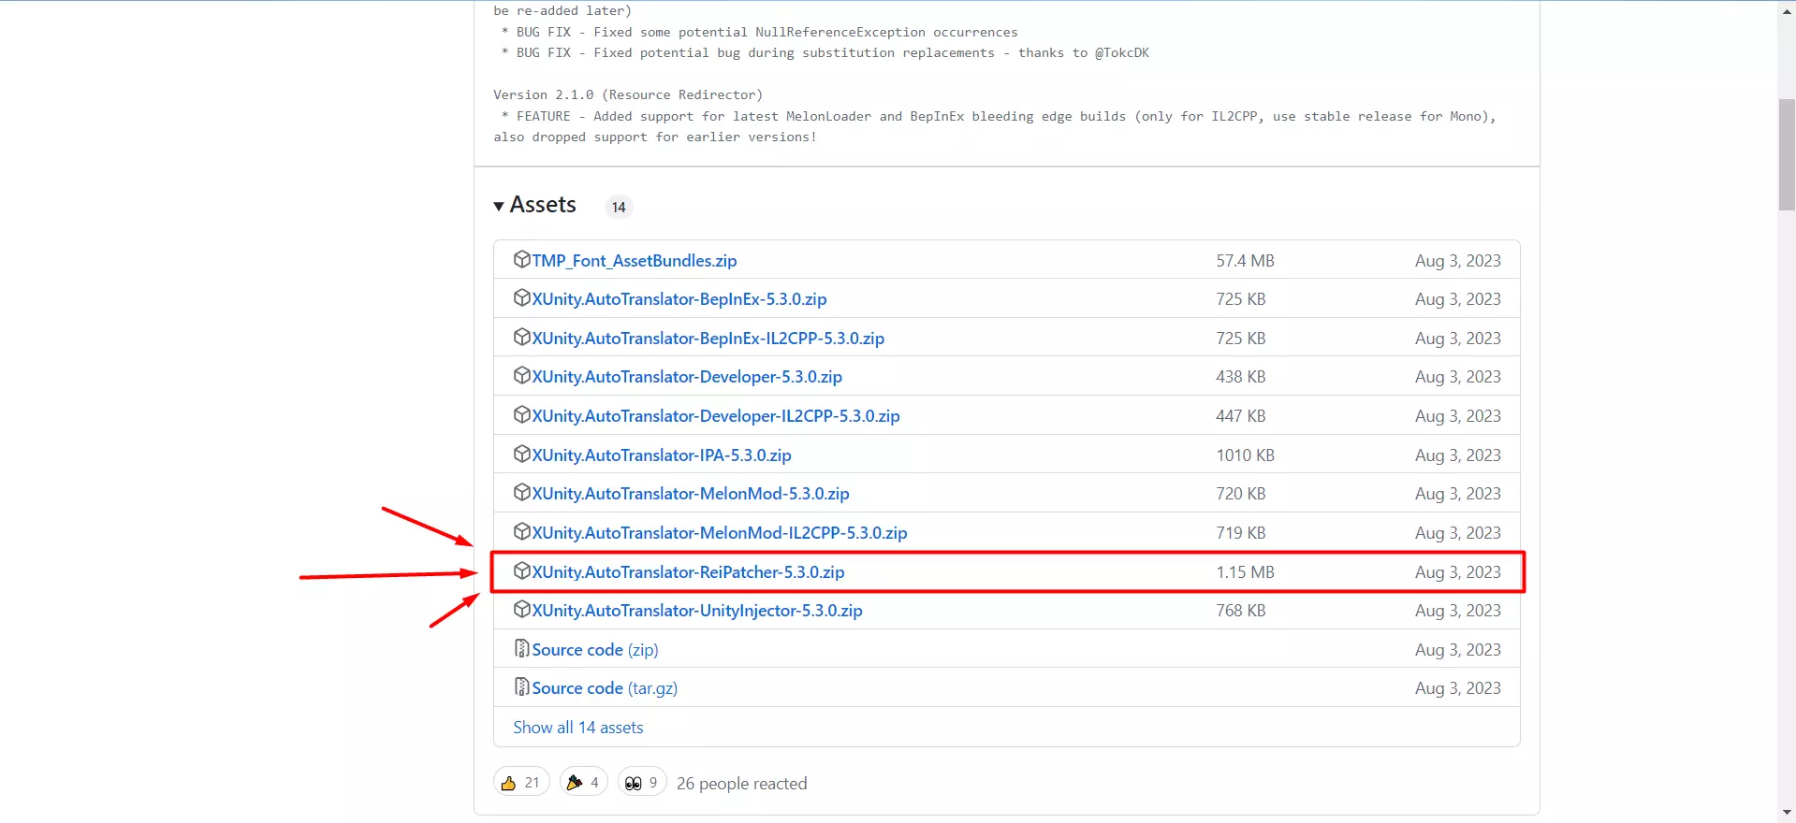Click the 447 KB file size
This screenshot has height=823, width=1796.
pos(1241,416)
